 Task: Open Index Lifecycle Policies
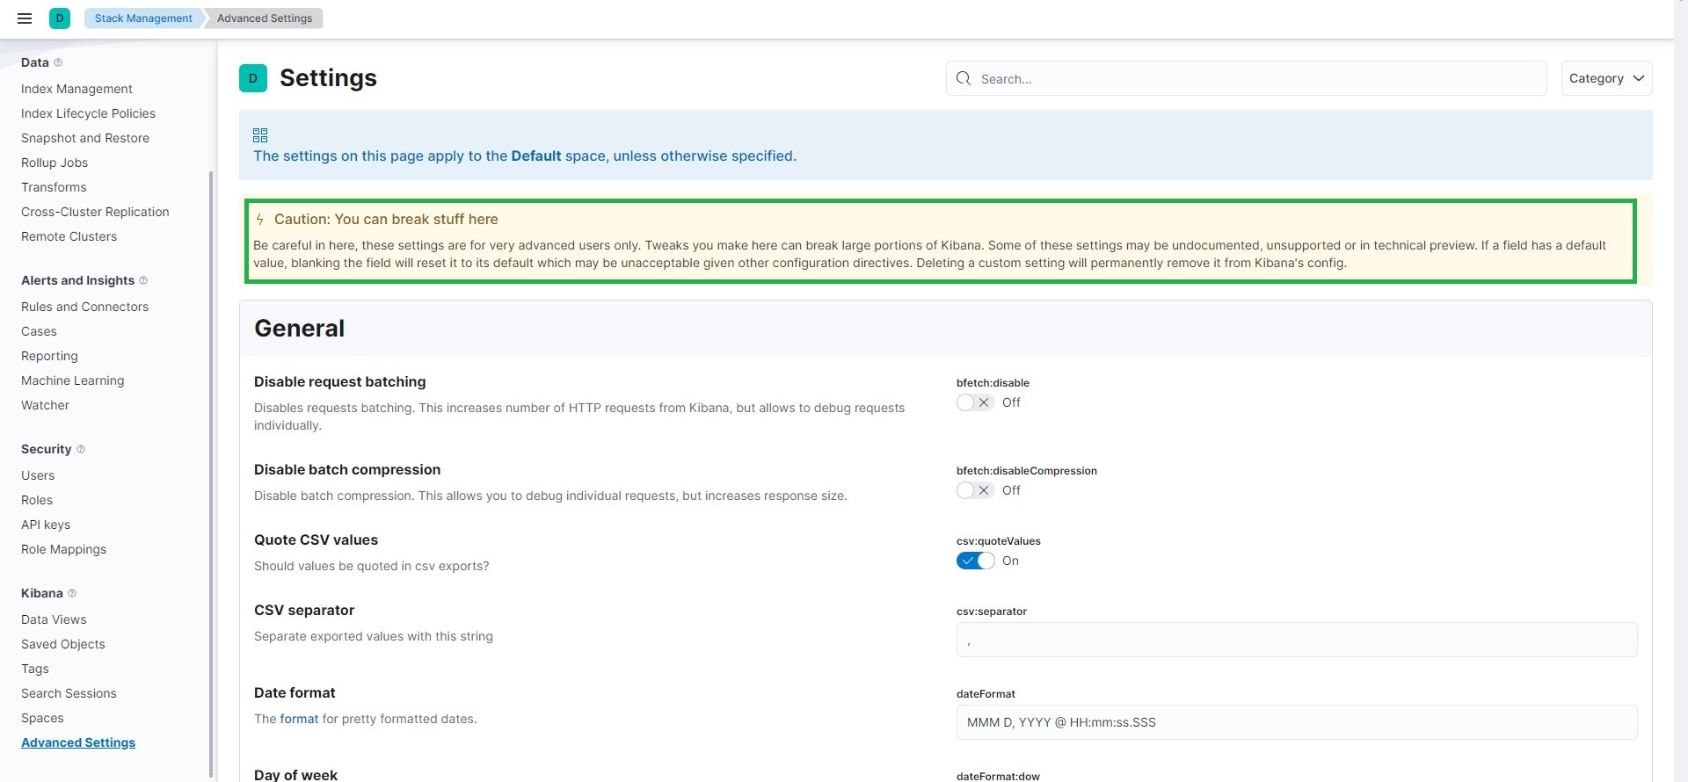(x=88, y=113)
